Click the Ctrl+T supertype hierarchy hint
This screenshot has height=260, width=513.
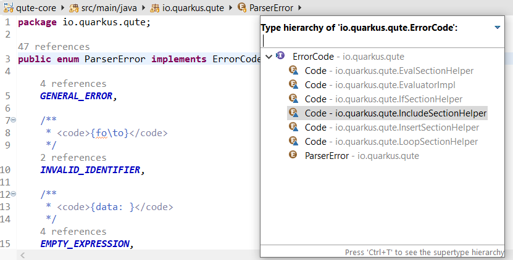[424, 253]
